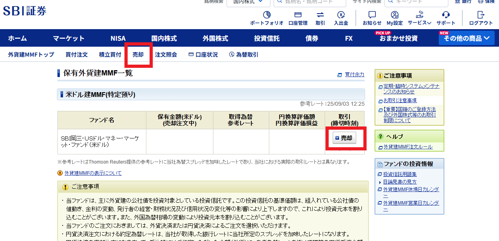This screenshot has width=499, height=241.
Task: Click the 保有金額(米ドル) column header
Action: click(179, 120)
